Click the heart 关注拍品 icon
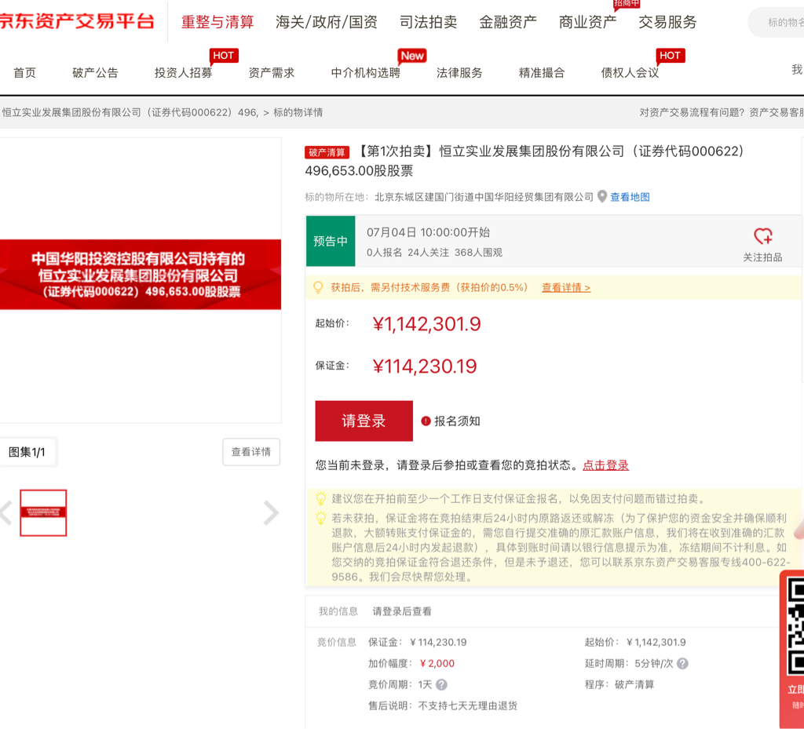The height and width of the screenshot is (729, 804). click(763, 236)
